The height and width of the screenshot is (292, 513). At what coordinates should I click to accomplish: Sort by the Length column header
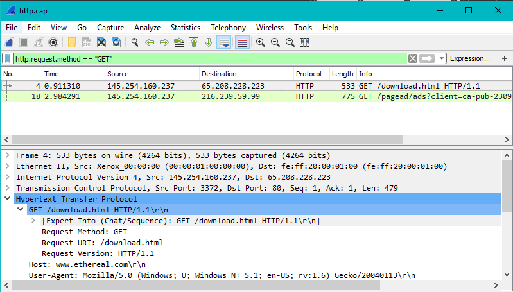tap(343, 74)
